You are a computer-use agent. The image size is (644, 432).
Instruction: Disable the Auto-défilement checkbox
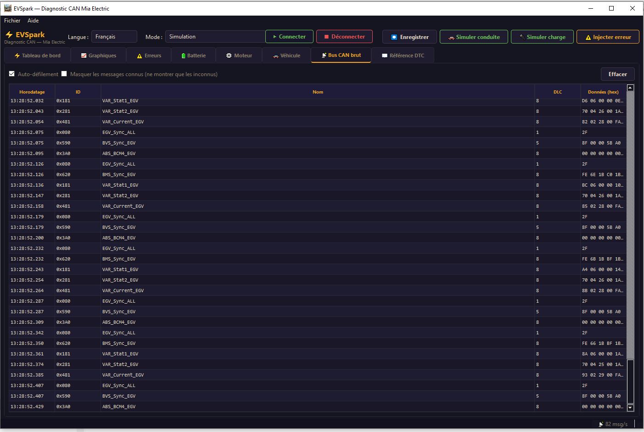click(12, 74)
